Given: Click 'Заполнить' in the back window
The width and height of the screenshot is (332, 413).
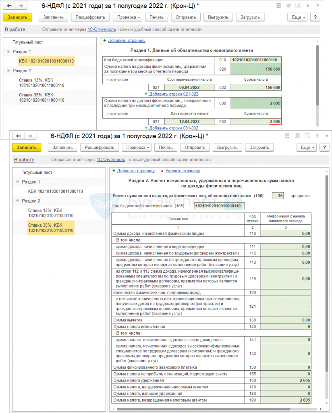Looking at the screenshot, I should (x=53, y=17).
